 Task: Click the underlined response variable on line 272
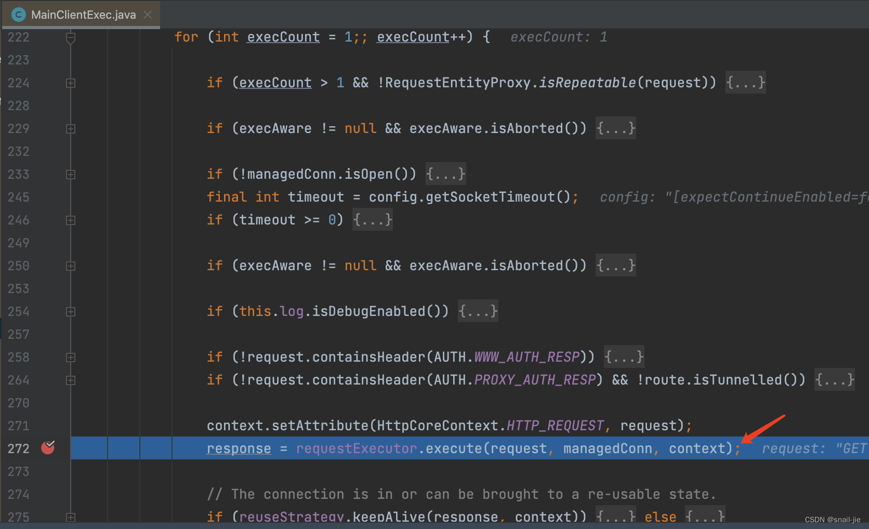[239, 448]
